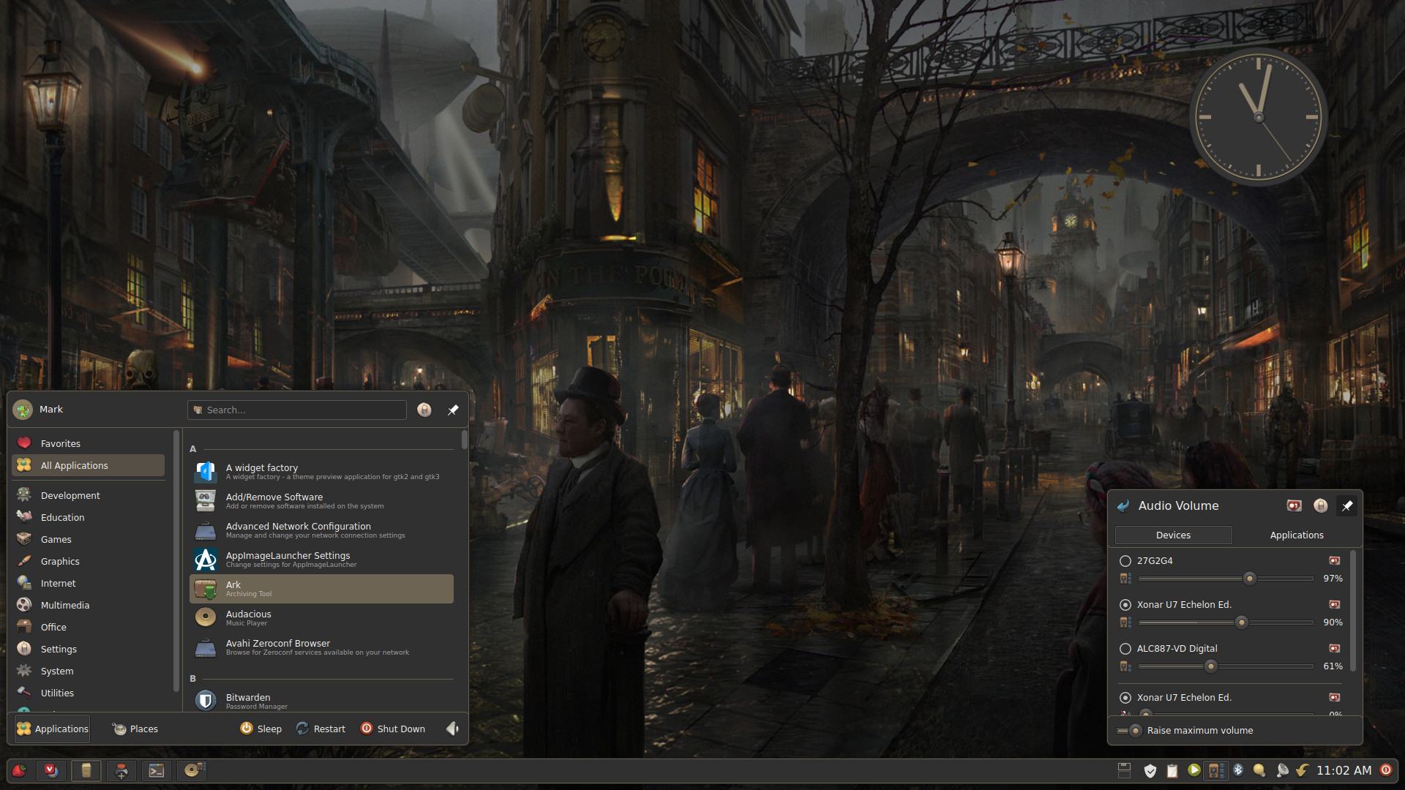This screenshot has height=790, width=1405.
Task: Open device options for the Xonar U7 output at 90%
Action: (x=1335, y=605)
